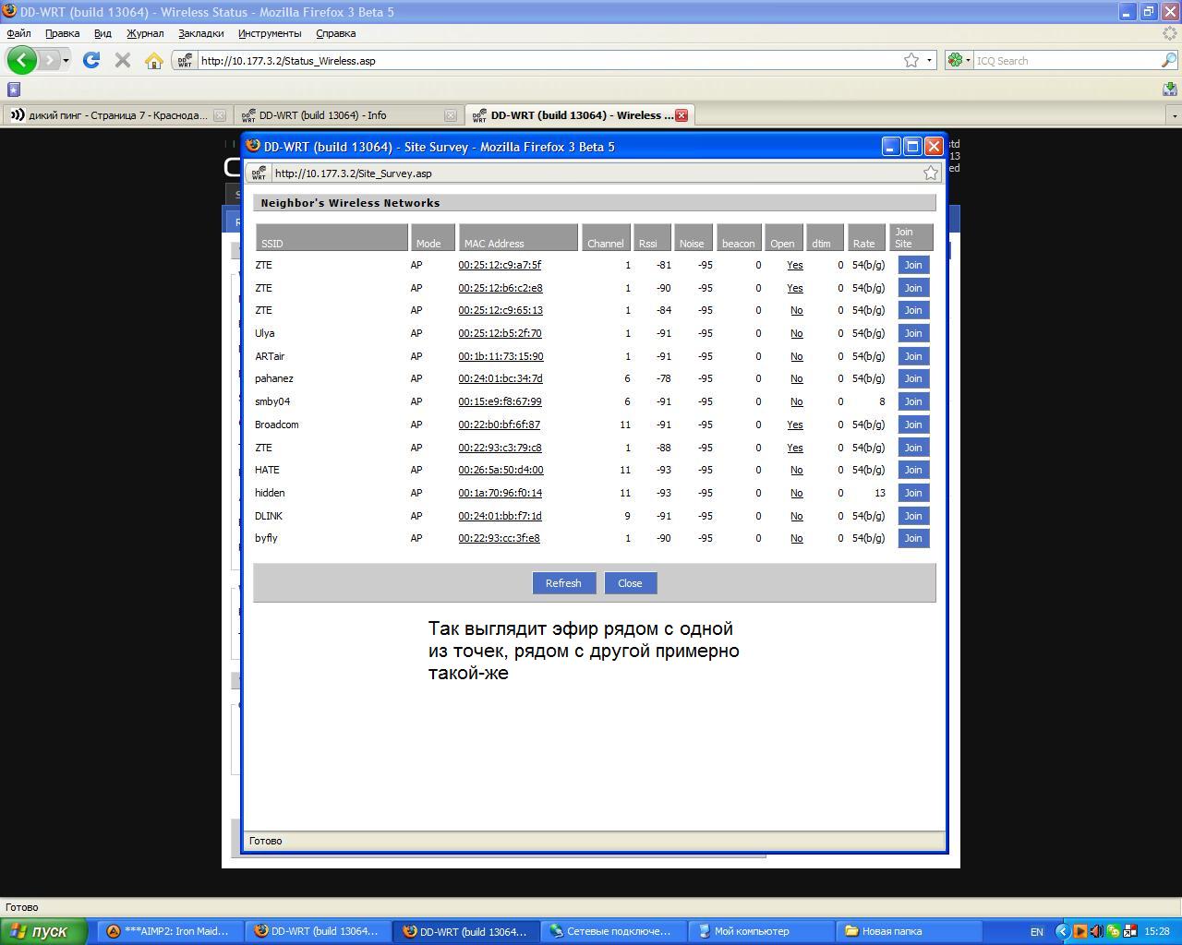
Task: Open Сетевые подключения from the taskbar
Action: coord(611,931)
